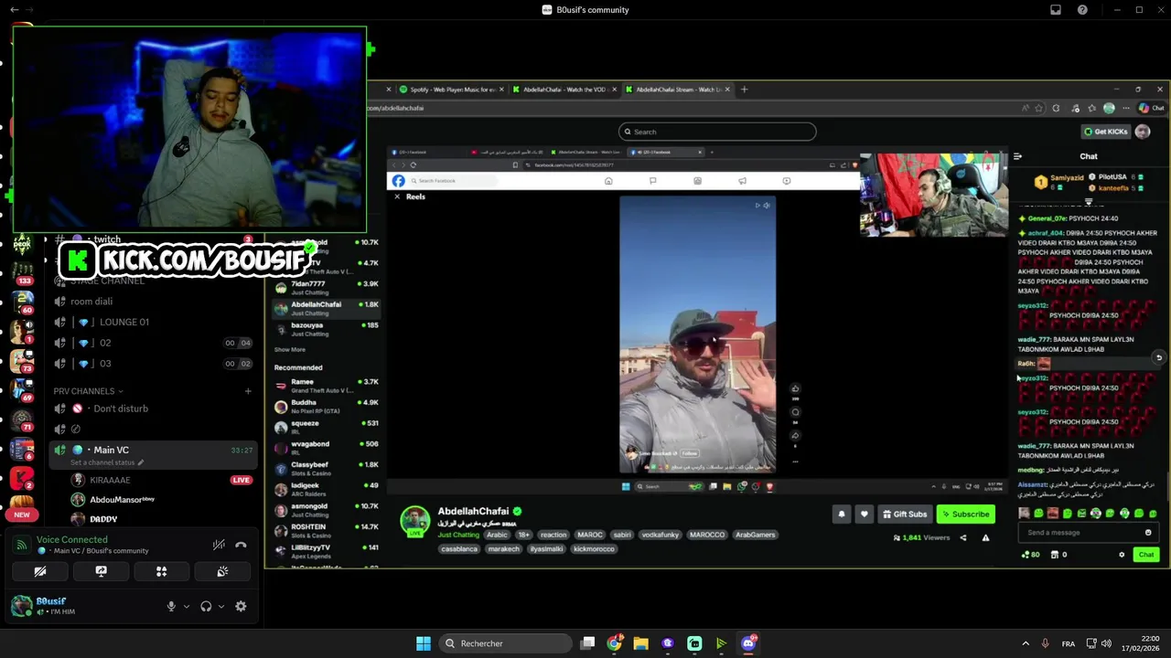The width and height of the screenshot is (1171, 658).
Task: Disconnect from voice with the hang-up icon
Action: click(x=241, y=545)
